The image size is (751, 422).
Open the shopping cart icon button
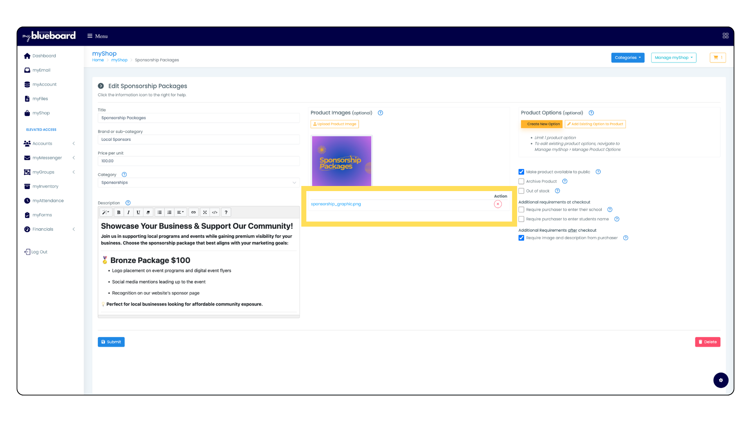[717, 57]
